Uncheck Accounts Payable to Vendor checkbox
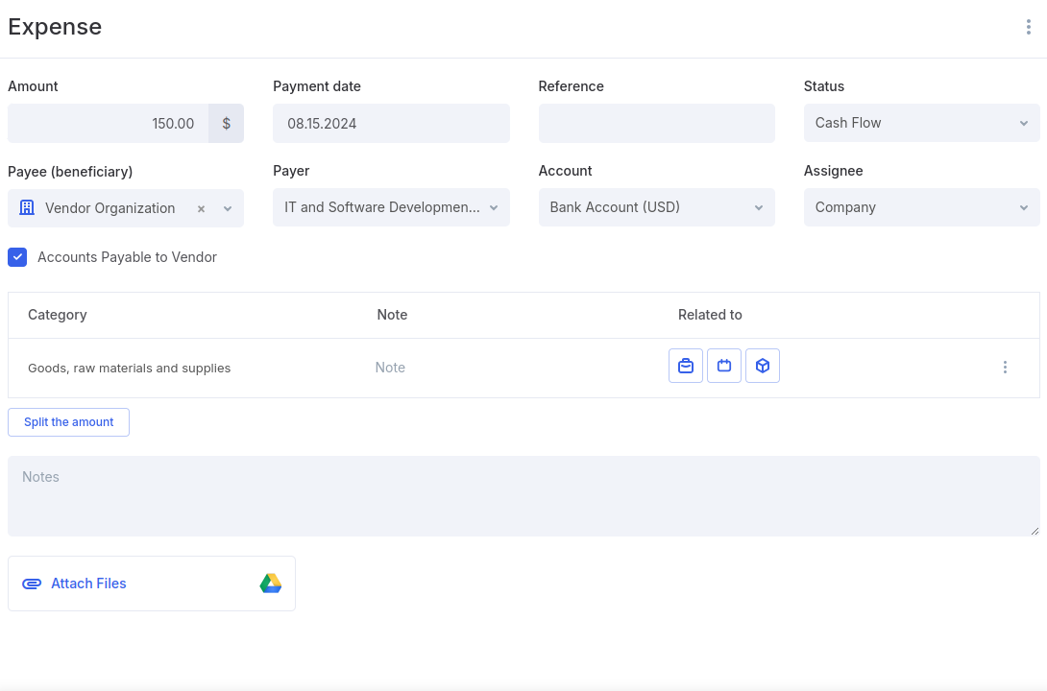1047x691 pixels. (x=17, y=257)
